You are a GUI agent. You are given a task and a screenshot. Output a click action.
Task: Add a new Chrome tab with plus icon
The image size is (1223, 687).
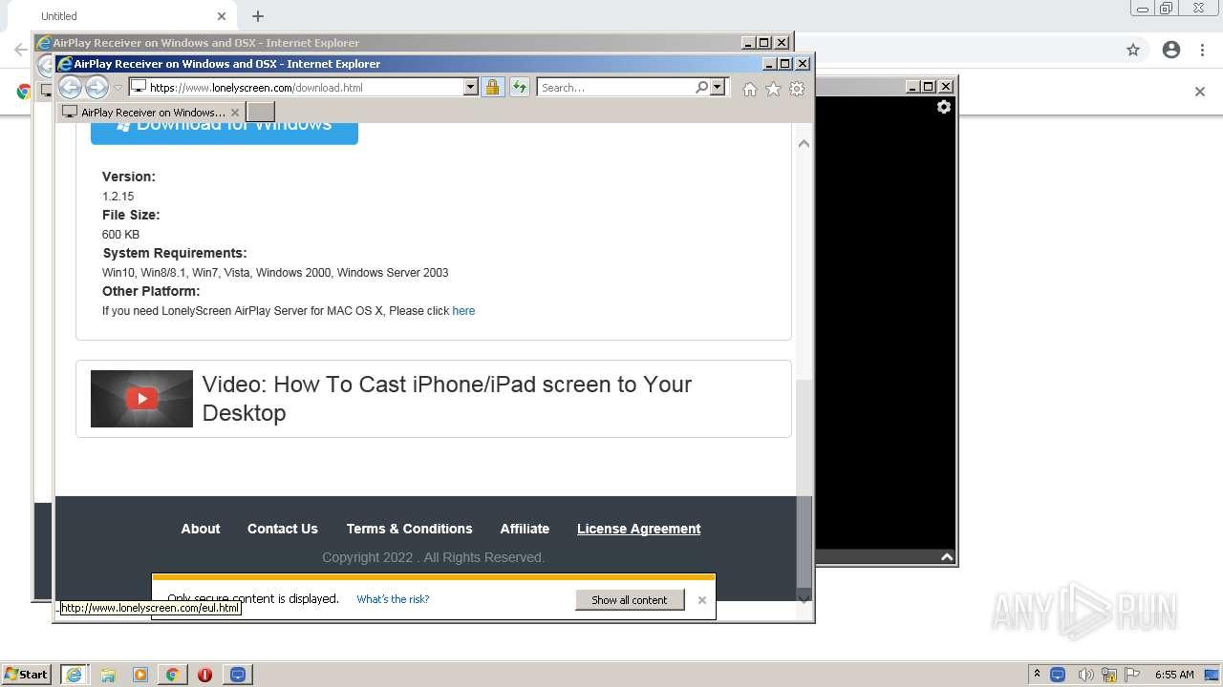pyautogui.click(x=258, y=16)
